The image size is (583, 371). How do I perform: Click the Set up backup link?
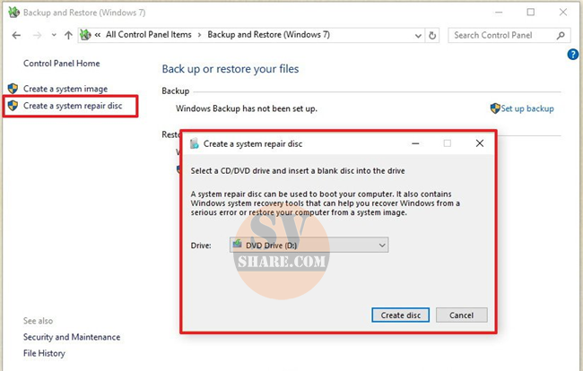click(x=527, y=108)
